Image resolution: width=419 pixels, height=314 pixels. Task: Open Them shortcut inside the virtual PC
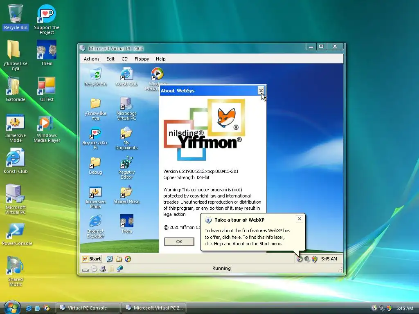tap(126, 224)
